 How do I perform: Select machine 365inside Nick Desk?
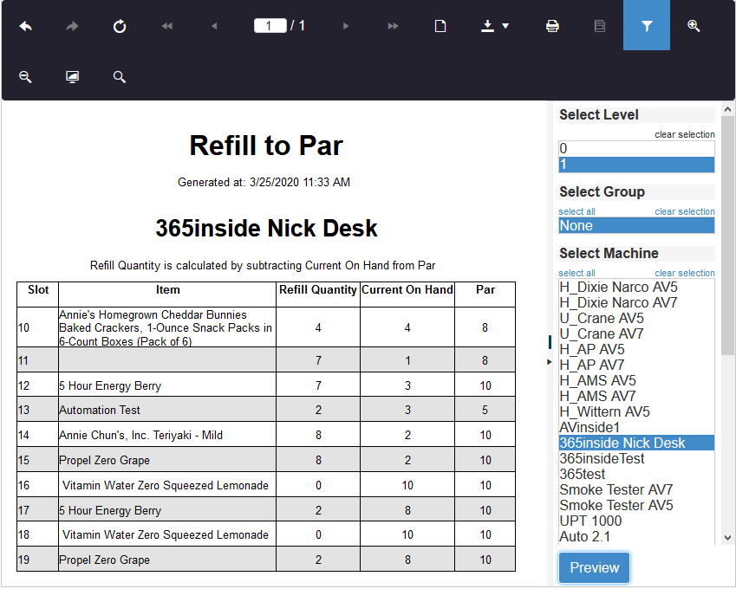click(636, 443)
